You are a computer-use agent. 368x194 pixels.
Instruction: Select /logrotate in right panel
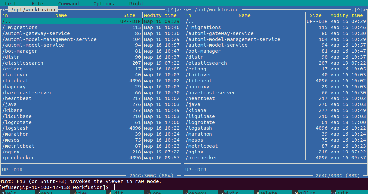[276, 122]
